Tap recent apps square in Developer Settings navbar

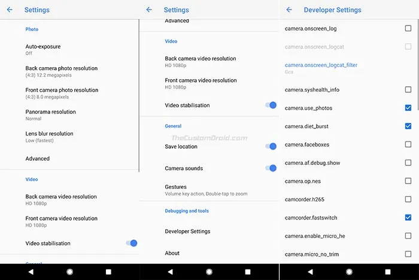click(388, 272)
